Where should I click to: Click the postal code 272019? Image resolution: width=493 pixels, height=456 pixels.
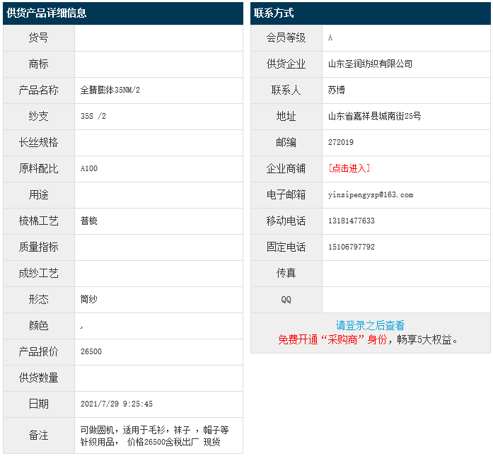click(341, 142)
